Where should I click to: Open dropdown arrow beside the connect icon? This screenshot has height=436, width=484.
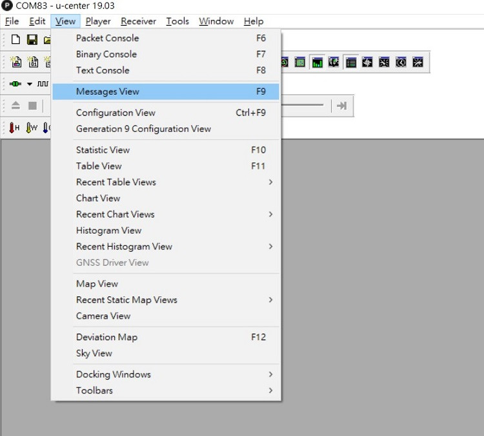point(29,84)
